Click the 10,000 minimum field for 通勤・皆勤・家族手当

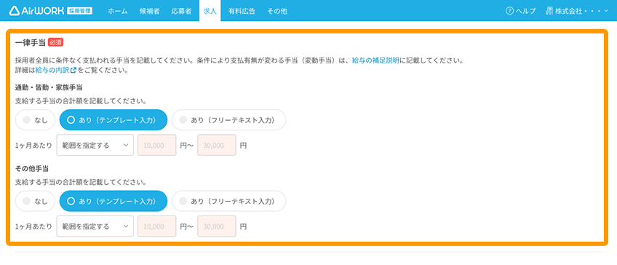(156, 145)
